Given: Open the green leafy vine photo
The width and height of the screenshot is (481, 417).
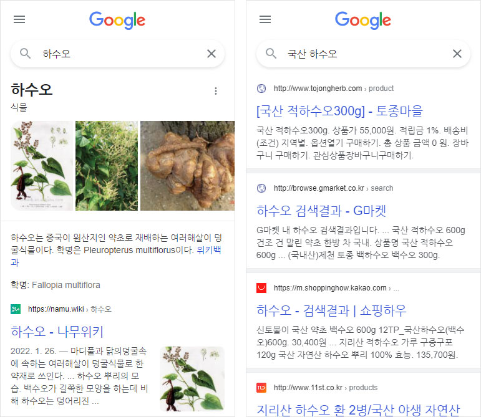Looking at the screenshot, I should pos(107,165).
